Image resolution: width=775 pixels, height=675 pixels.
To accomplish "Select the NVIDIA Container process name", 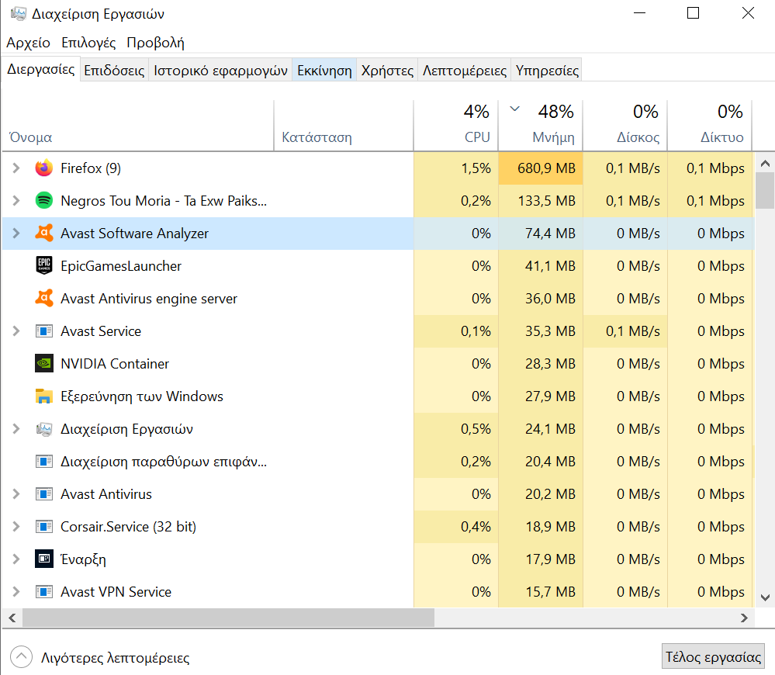I will click(x=115, y=364).
